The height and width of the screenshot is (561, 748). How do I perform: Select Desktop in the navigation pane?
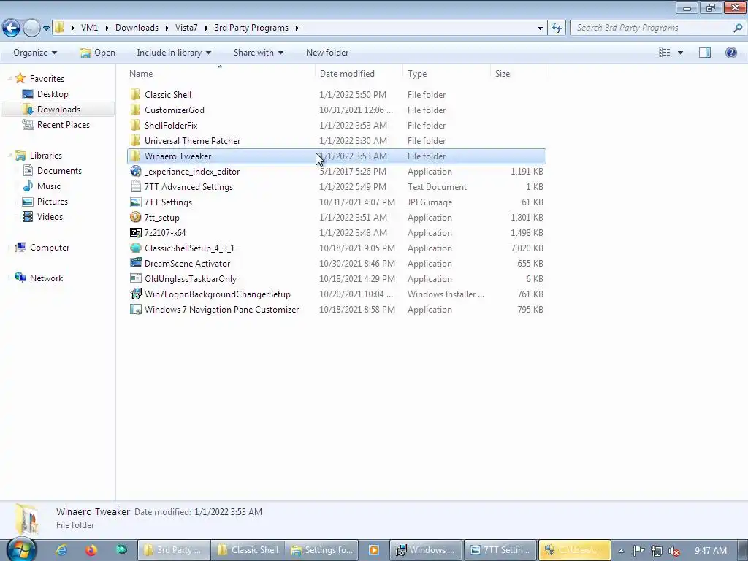click(53, 94)
